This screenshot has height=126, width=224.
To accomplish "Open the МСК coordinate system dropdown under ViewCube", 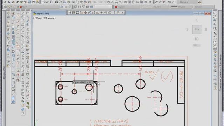I will [x=197, y=45].
